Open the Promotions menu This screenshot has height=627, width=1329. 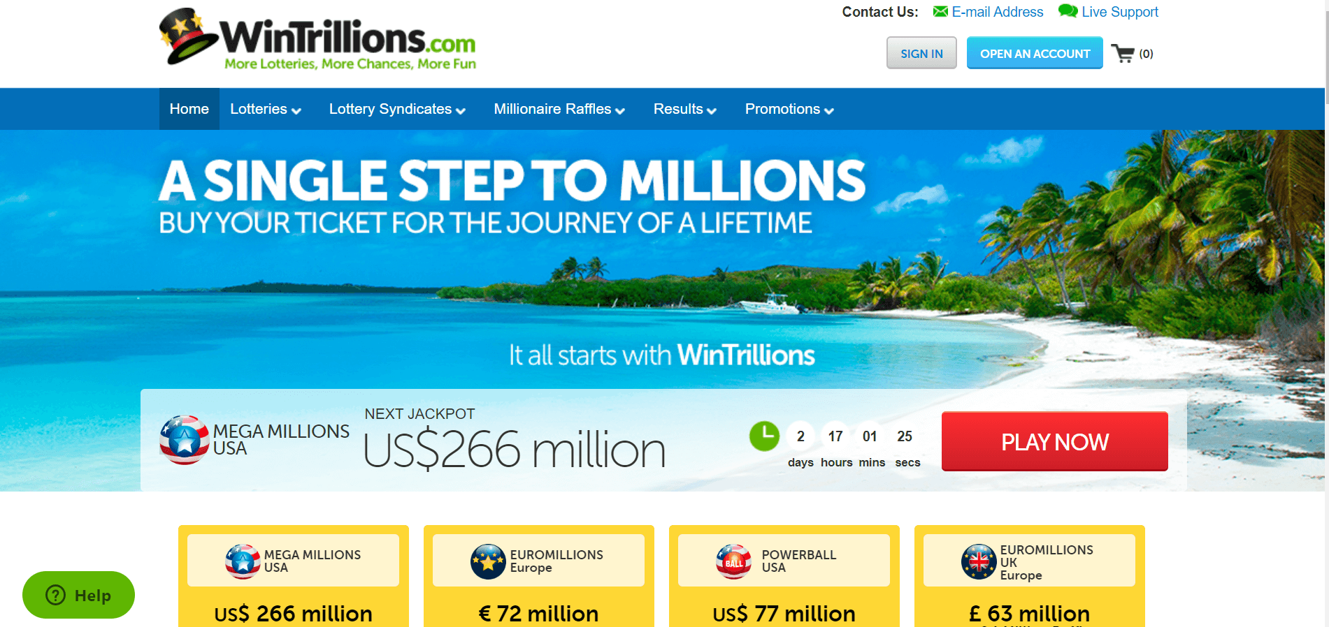point(789,109)
